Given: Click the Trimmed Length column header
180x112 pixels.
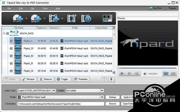Looking at the screenshot, I should click(54, 28).
